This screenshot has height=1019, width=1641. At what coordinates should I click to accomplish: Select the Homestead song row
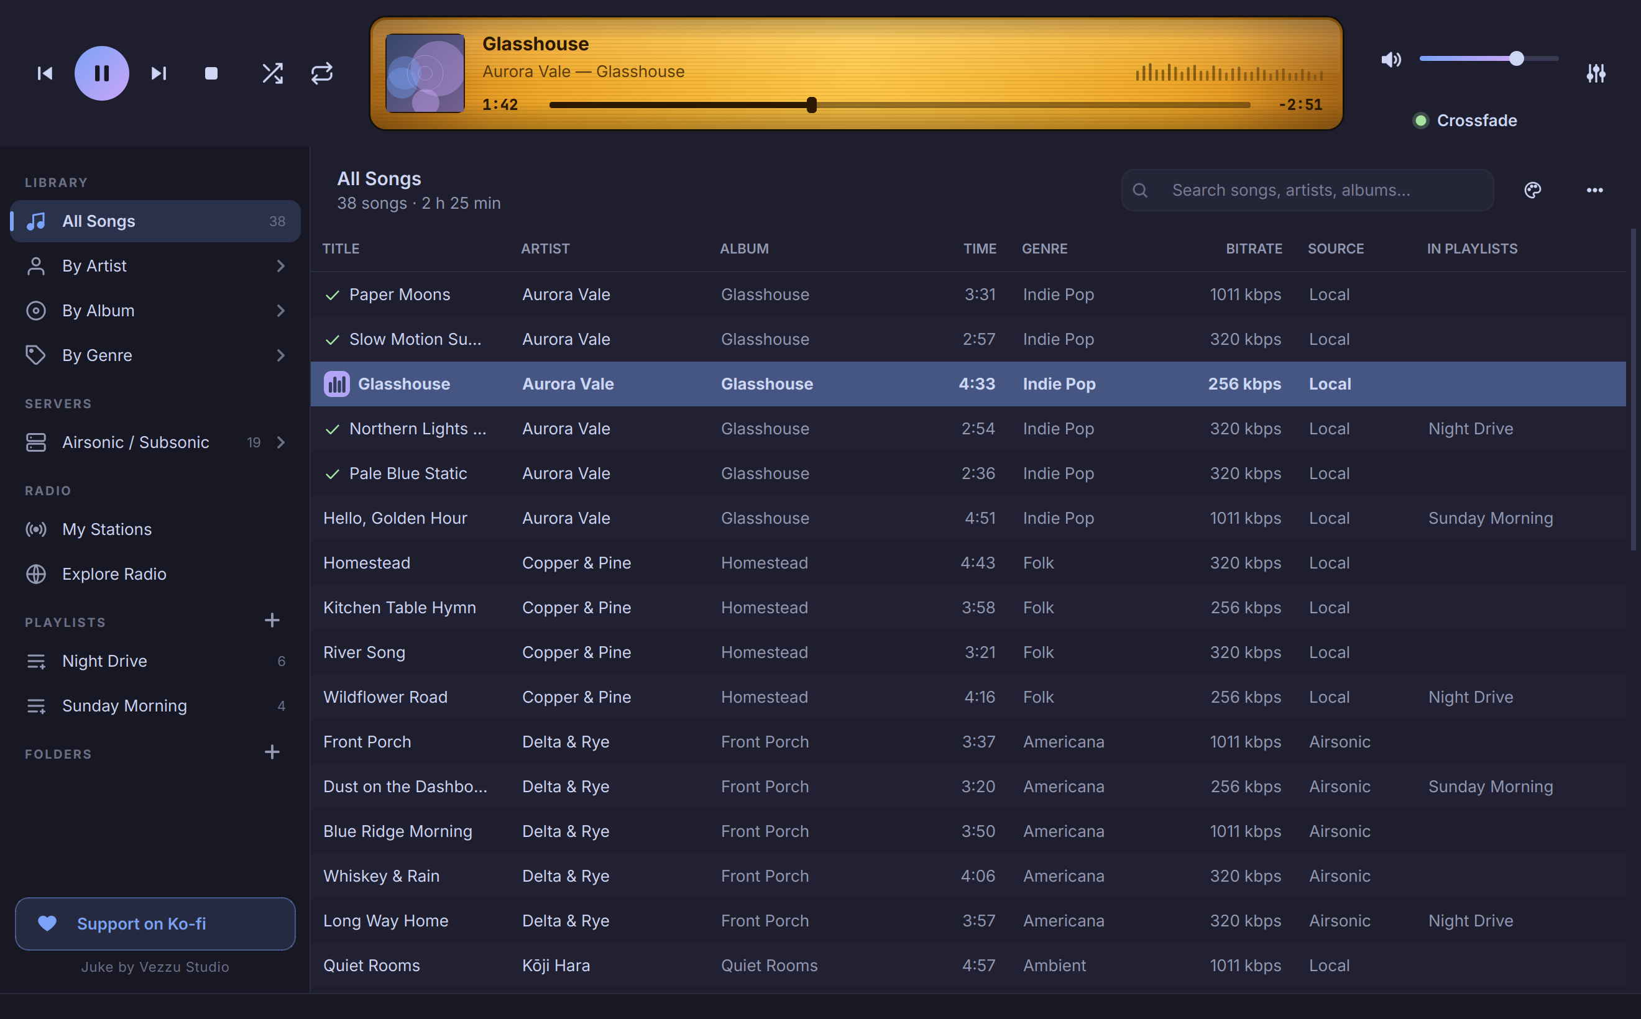click(968, 563)
